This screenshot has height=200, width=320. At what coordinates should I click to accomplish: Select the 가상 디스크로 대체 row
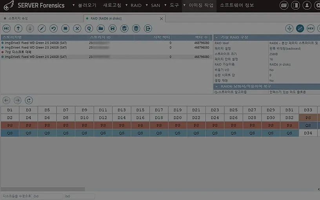[106, 52]
